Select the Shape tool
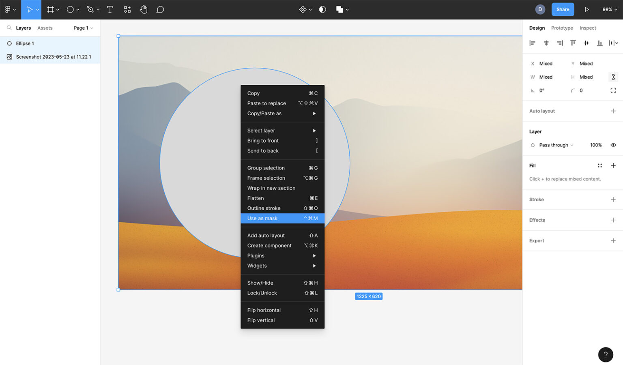623x365 pixels. click(69, 9)
